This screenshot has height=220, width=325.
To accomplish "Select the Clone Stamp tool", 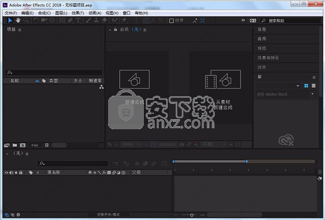I will (96, 20).
